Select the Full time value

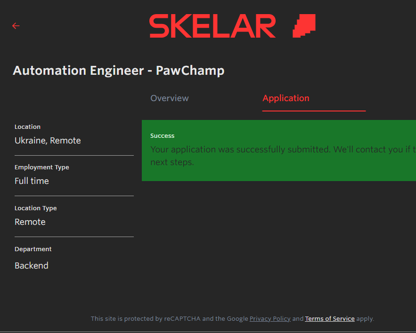[32, 181]
